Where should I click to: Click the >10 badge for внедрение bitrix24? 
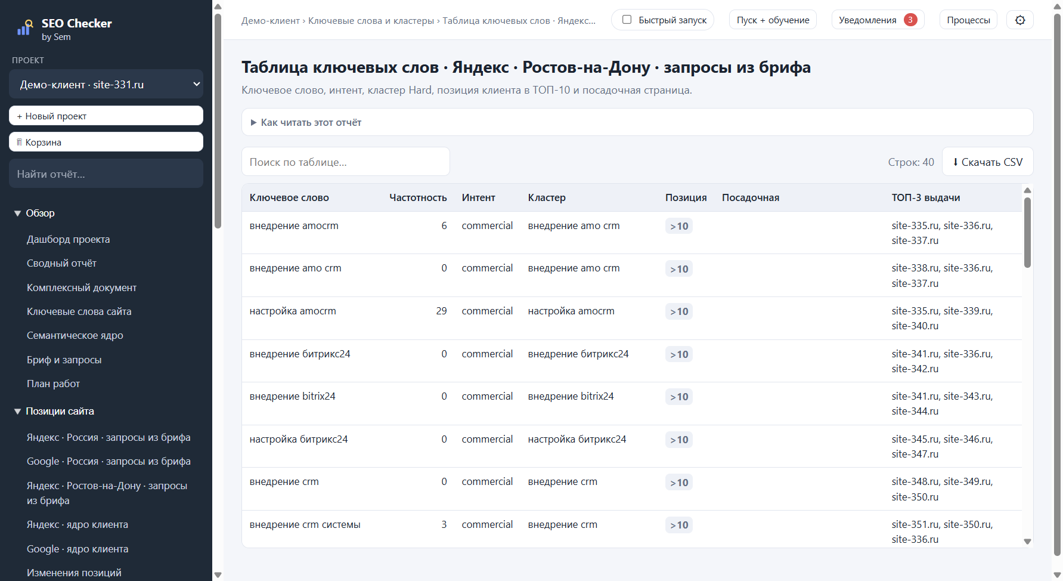pyautogui.click(x=679, y=397)
